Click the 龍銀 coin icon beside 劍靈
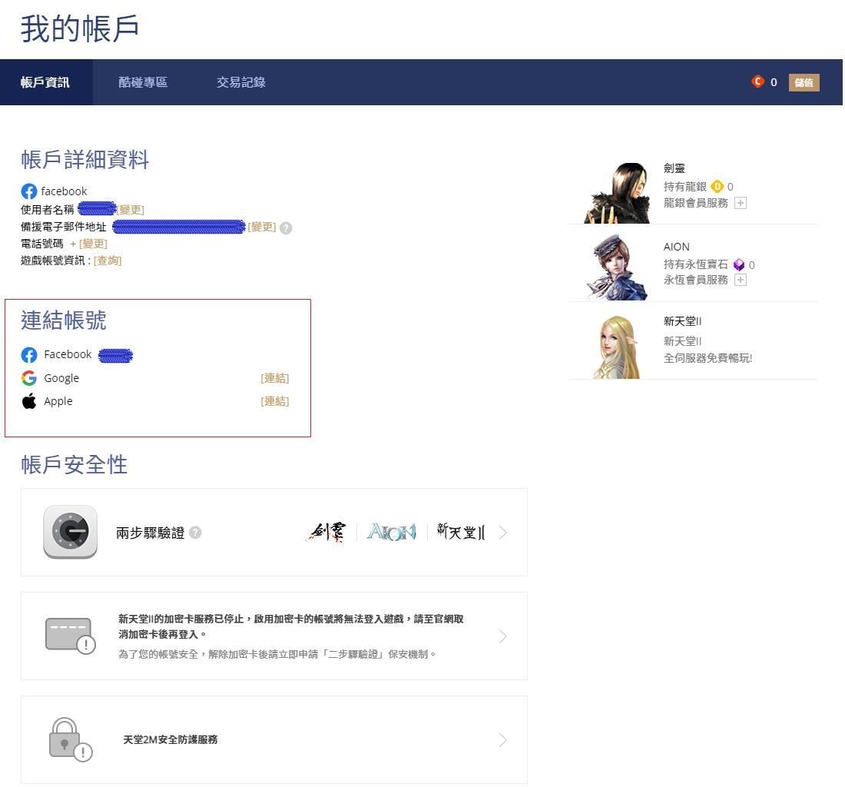The image size is (845, 787). pyautogui.click(x=717, y=186)
